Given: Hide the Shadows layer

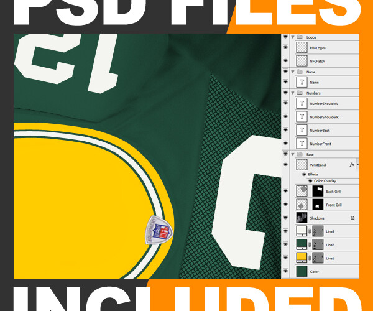Looking at the screenshot, I should tap(285, 218).
